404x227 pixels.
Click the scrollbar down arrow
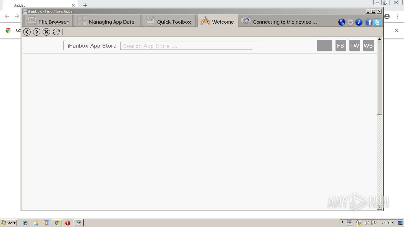[380, 207]
